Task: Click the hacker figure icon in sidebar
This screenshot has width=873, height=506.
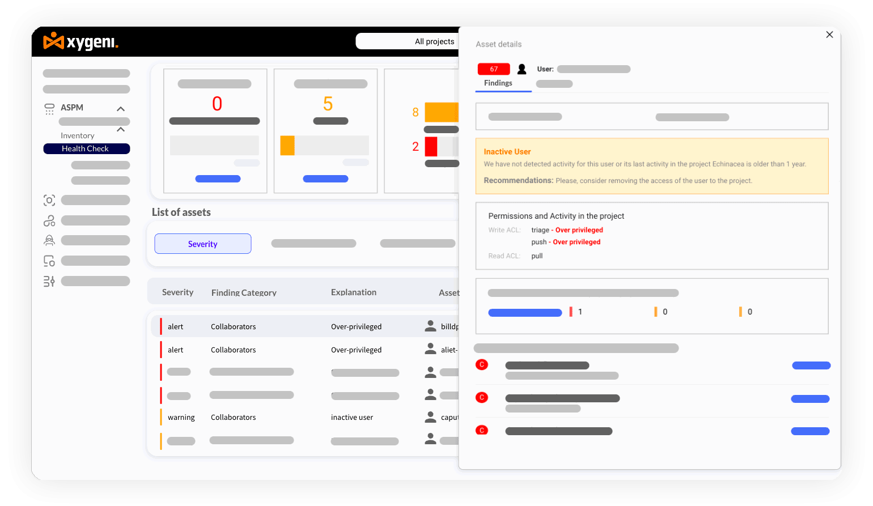Action: (x=49, y=240)
